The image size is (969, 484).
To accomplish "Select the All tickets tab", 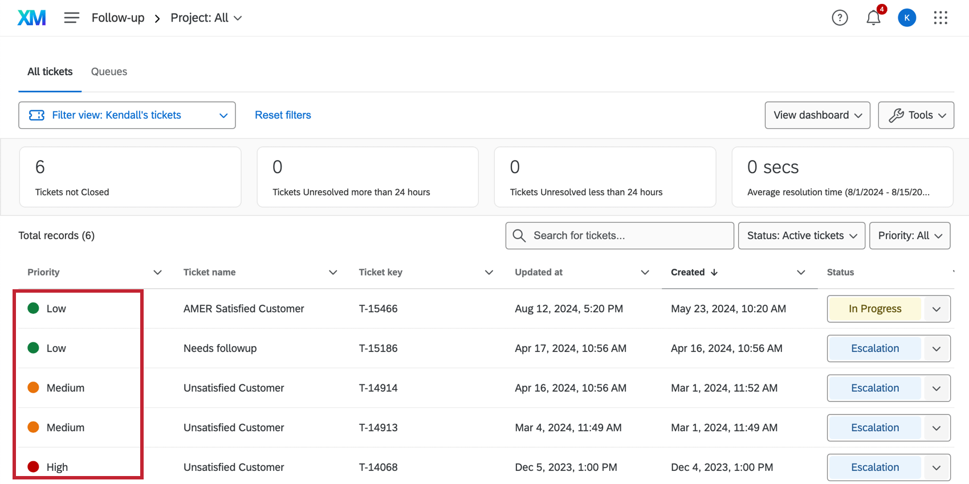I will (x=50, y=72).
